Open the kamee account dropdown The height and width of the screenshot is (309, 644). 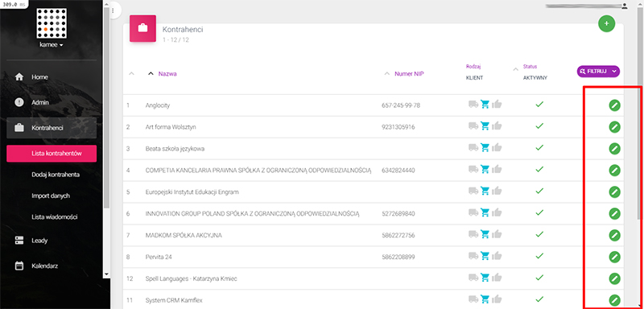point(52,45)
